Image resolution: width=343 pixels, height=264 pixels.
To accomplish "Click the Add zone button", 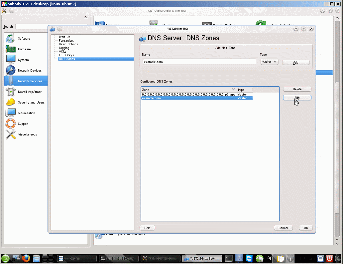I will click(x=296, y=63).
